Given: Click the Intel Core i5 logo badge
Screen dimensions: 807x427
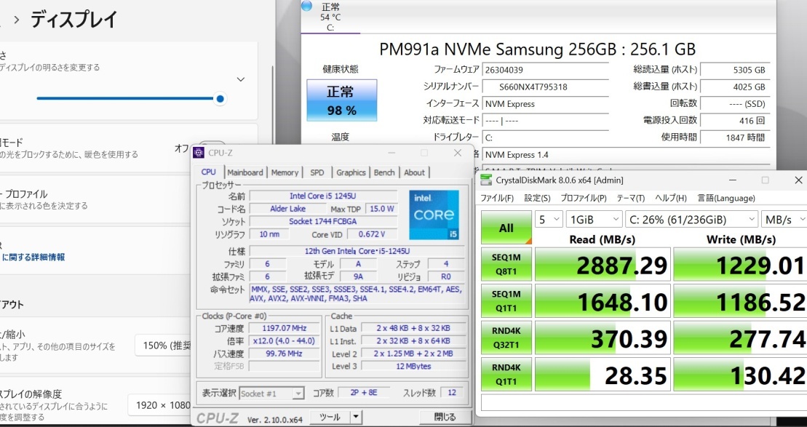Looking at the screenshot, I should pyautogui.click(x=434, y=215).
